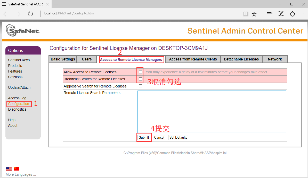
Task: Minimize the browser window
Action: (280, 4)
